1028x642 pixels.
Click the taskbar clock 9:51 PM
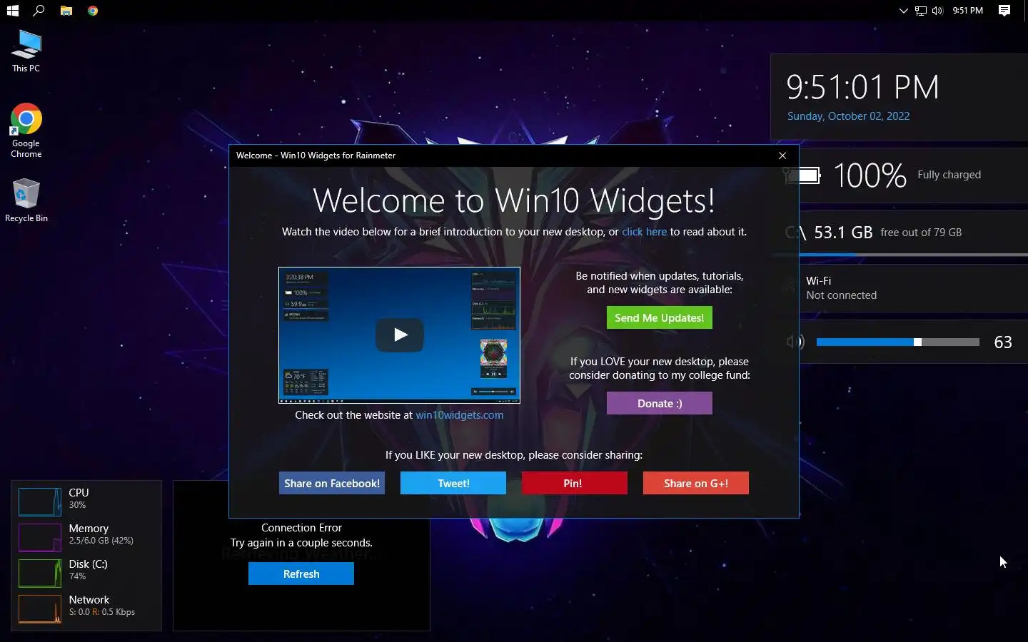(968, 11)
